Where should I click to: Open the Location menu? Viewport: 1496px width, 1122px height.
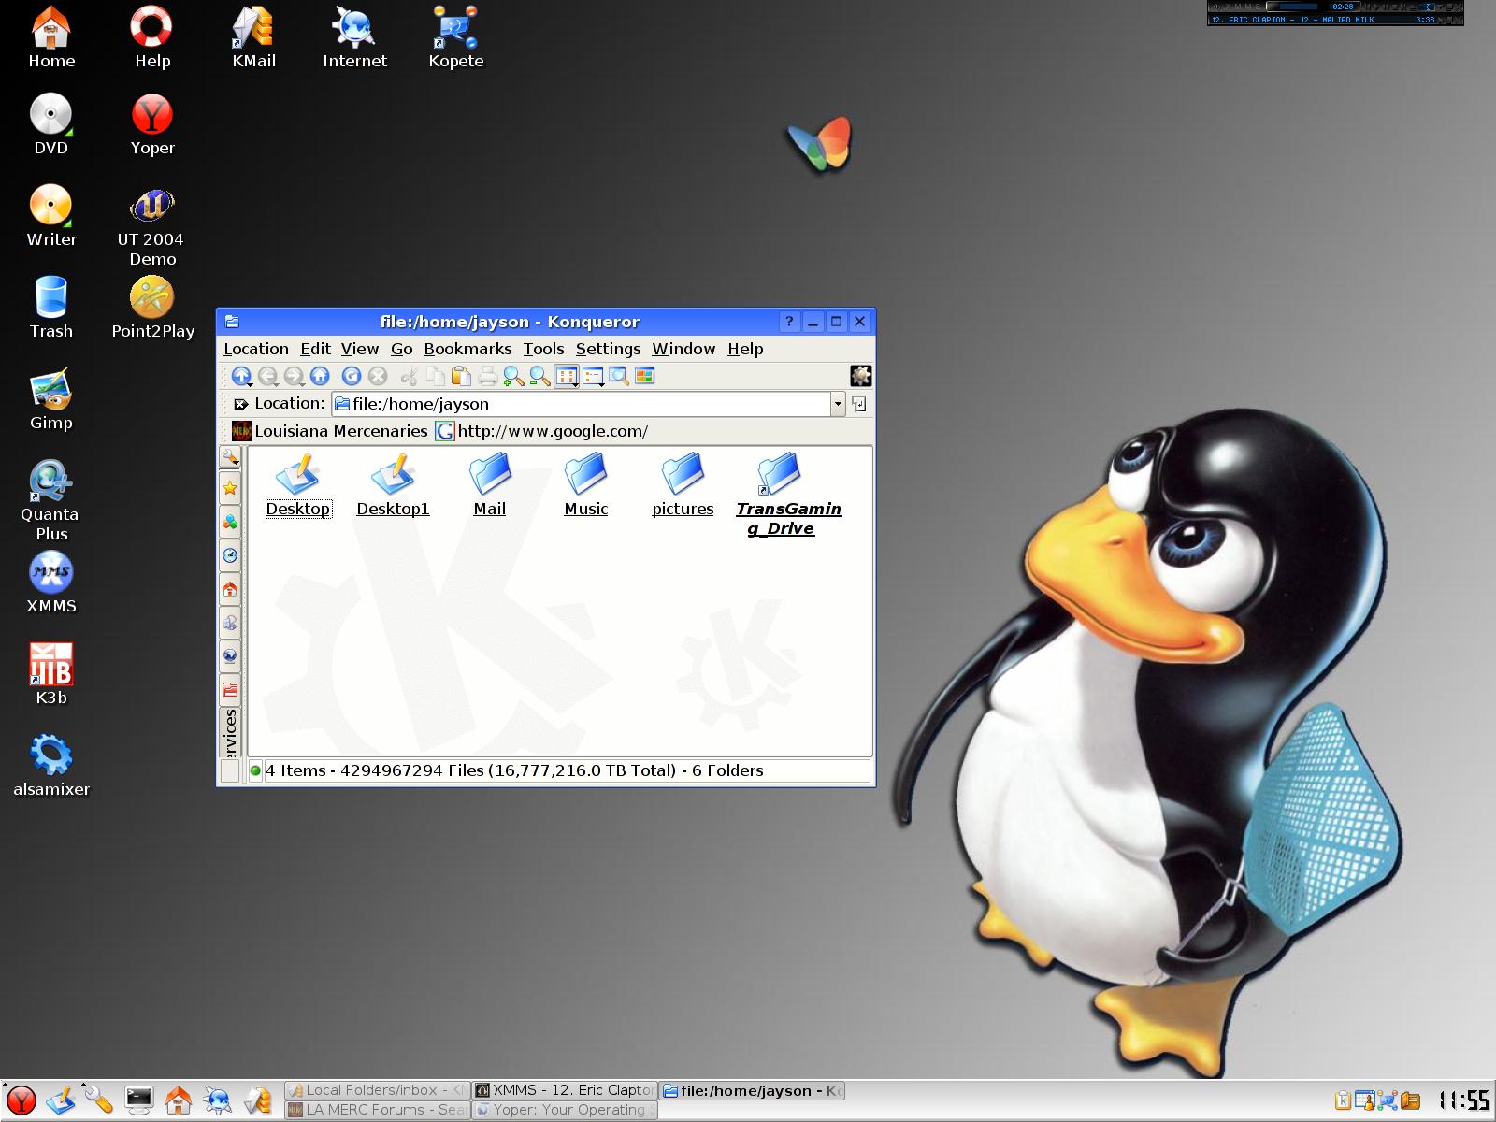(x=256, y=349)
